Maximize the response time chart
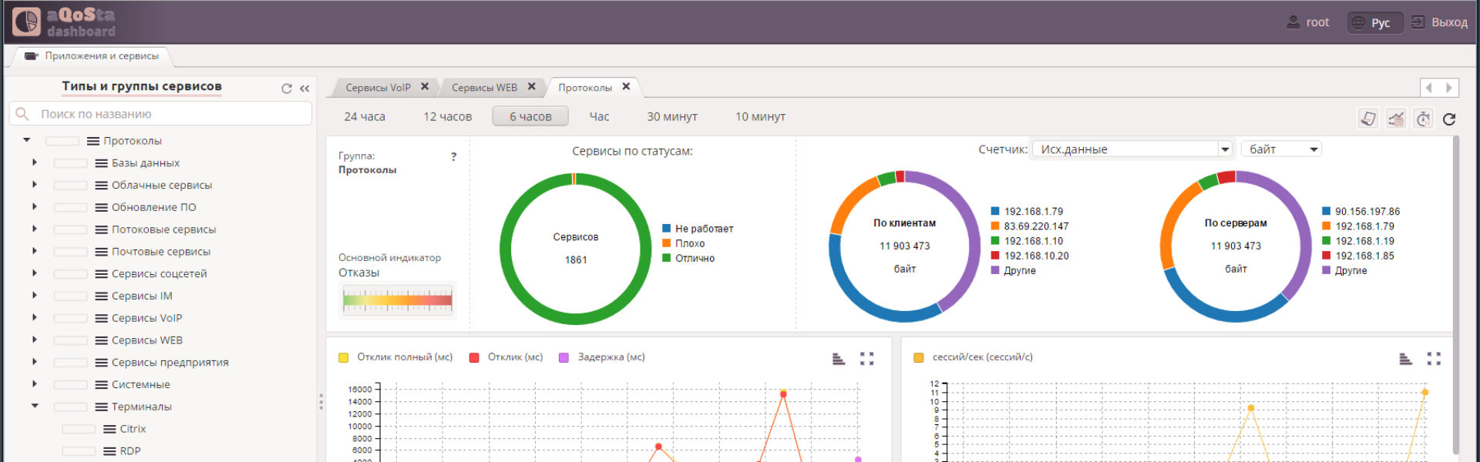The image size is (1480, 462). 867,359
